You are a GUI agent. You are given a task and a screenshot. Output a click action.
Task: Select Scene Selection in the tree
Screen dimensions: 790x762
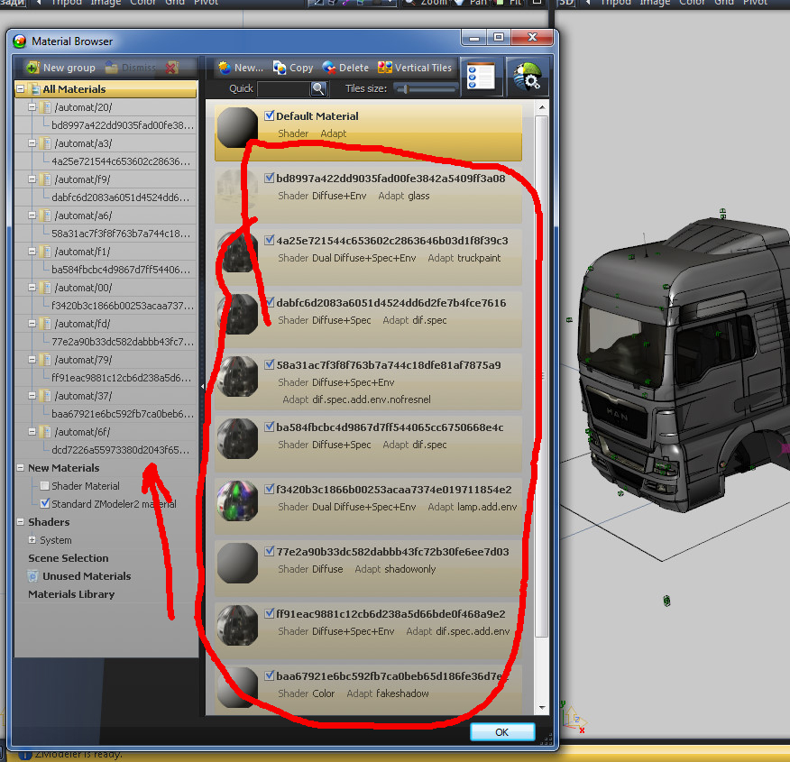click(x=68, y=558)
